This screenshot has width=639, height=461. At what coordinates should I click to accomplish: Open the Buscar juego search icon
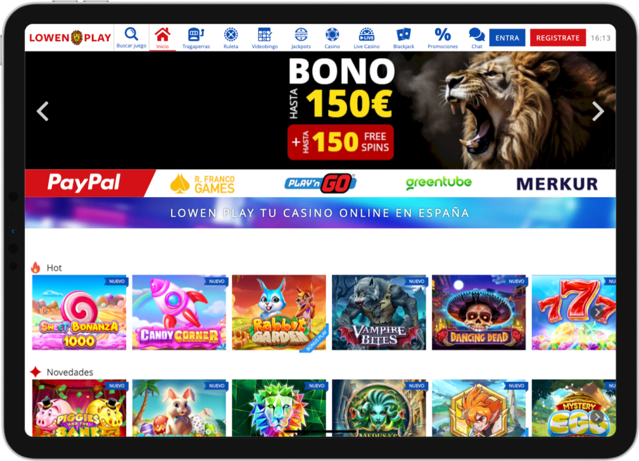point(131,34)
